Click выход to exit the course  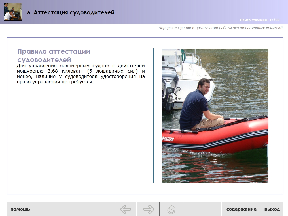click(x=272, y=209)
